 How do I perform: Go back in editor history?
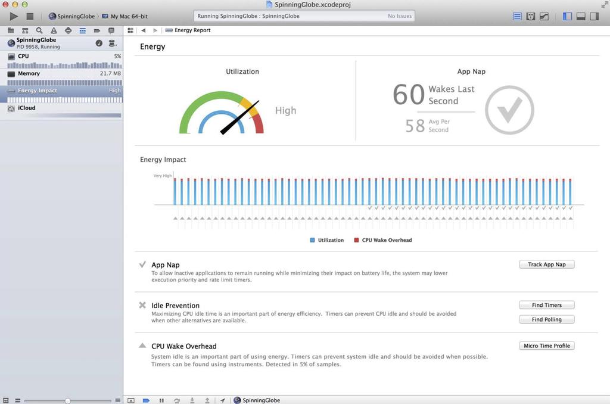(143, 30)
